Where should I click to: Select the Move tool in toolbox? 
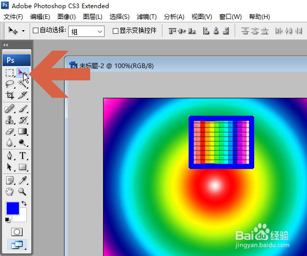click(23, 73)
